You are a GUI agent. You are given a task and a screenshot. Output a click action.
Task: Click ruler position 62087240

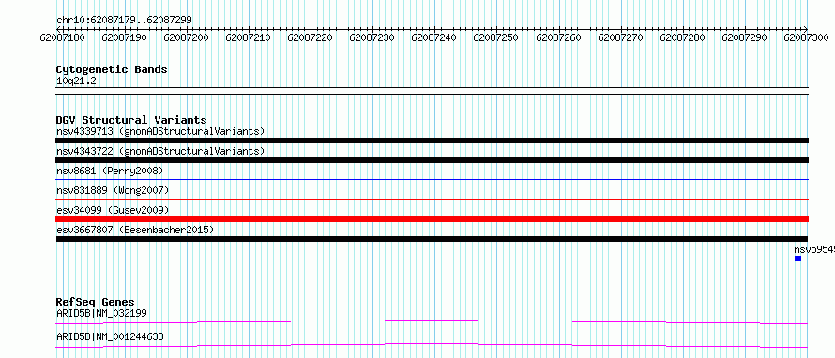click(x=434, y=37)
